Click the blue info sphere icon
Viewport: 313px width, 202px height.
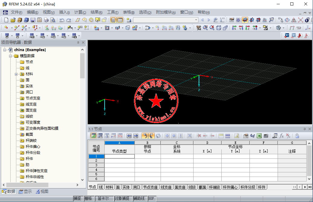[307, 20]
